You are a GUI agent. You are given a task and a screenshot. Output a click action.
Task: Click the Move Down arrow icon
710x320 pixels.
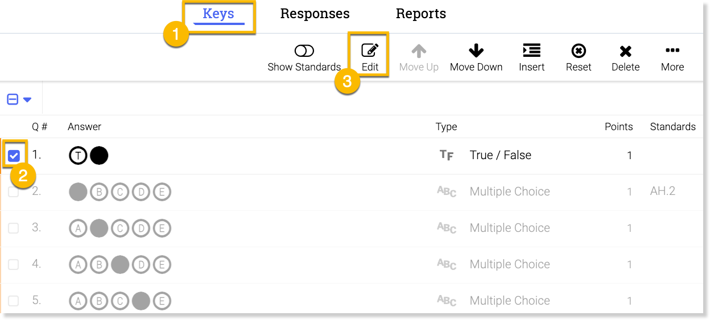coord(476,51)
